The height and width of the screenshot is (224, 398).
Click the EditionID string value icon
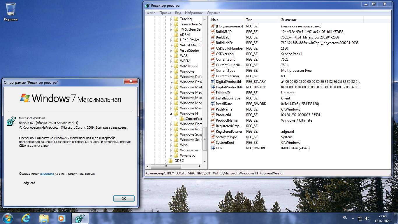[213, 93]
